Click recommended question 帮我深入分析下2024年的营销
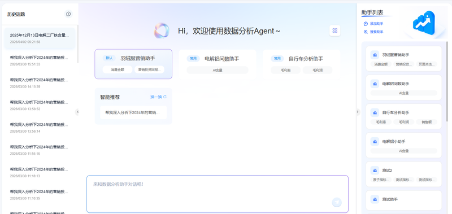This screenshot has height=214, width=452. 133,112
